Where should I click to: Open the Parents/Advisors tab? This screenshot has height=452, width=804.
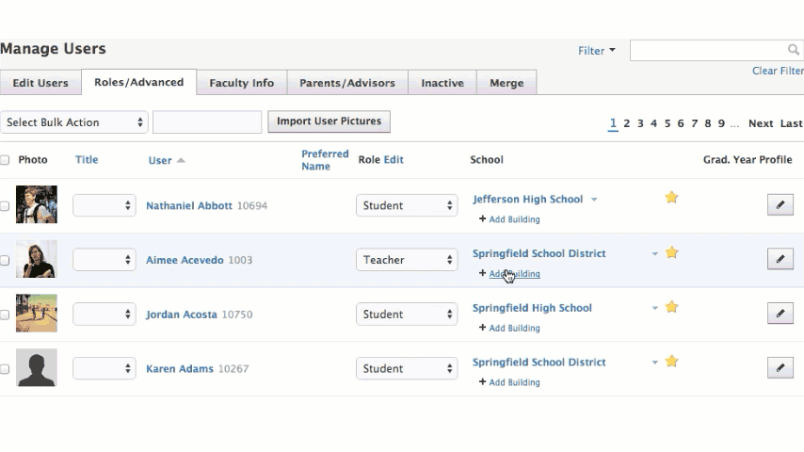(x=346, y=83)
